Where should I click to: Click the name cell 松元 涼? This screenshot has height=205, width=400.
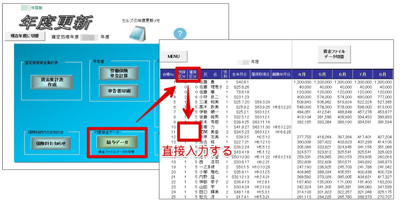click(x=207, y=197)
